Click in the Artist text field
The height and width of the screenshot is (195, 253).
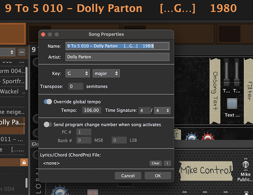(117, 57)
